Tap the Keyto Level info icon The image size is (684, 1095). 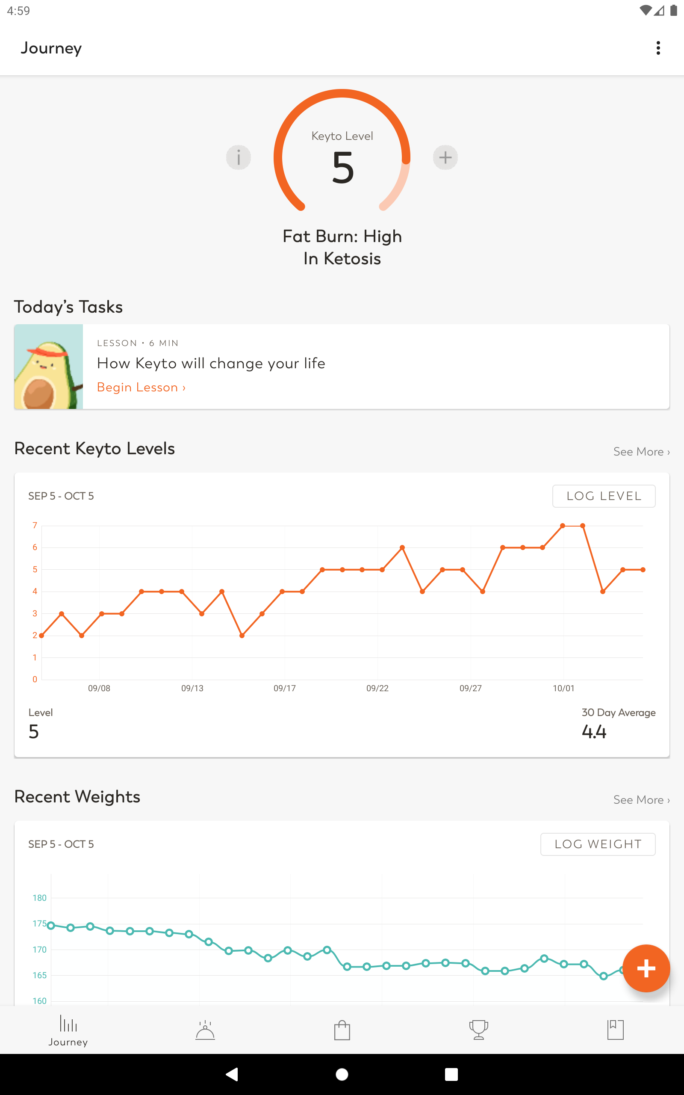239,157
